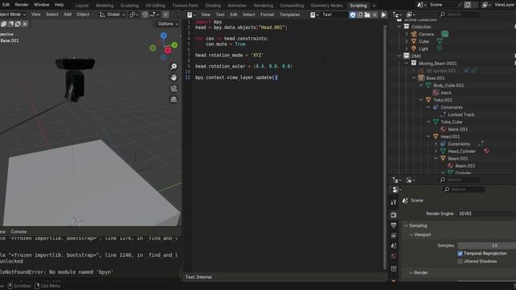Click the fourth select-mode icon in viewport
The height and width of the screenshot is (290, 516).
[x=25, y=24]
